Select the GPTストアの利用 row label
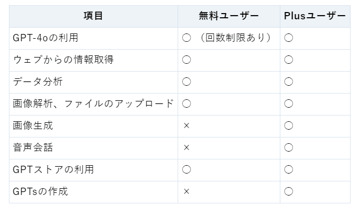The width and height of the screenshot is (360, 207). 53,169
